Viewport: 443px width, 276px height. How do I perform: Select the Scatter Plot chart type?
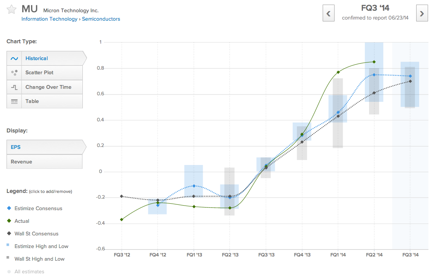point(44,72)
